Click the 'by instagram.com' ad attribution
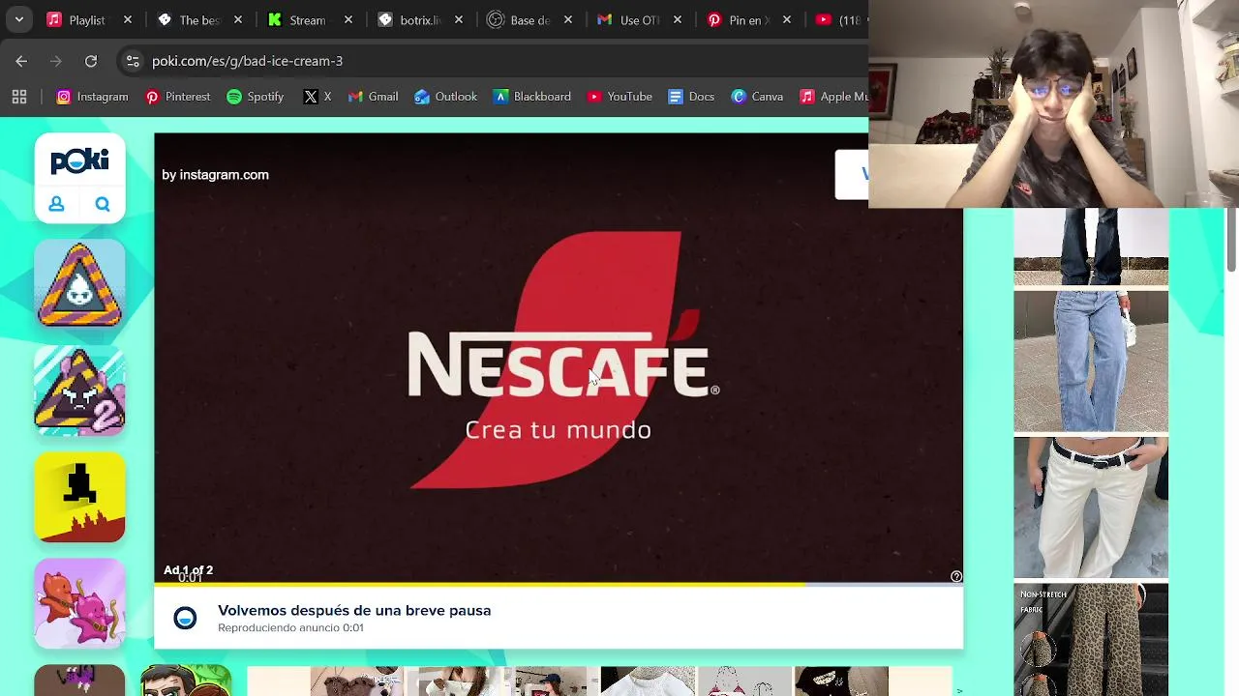The image size is (1239, 696). [215, 175]
